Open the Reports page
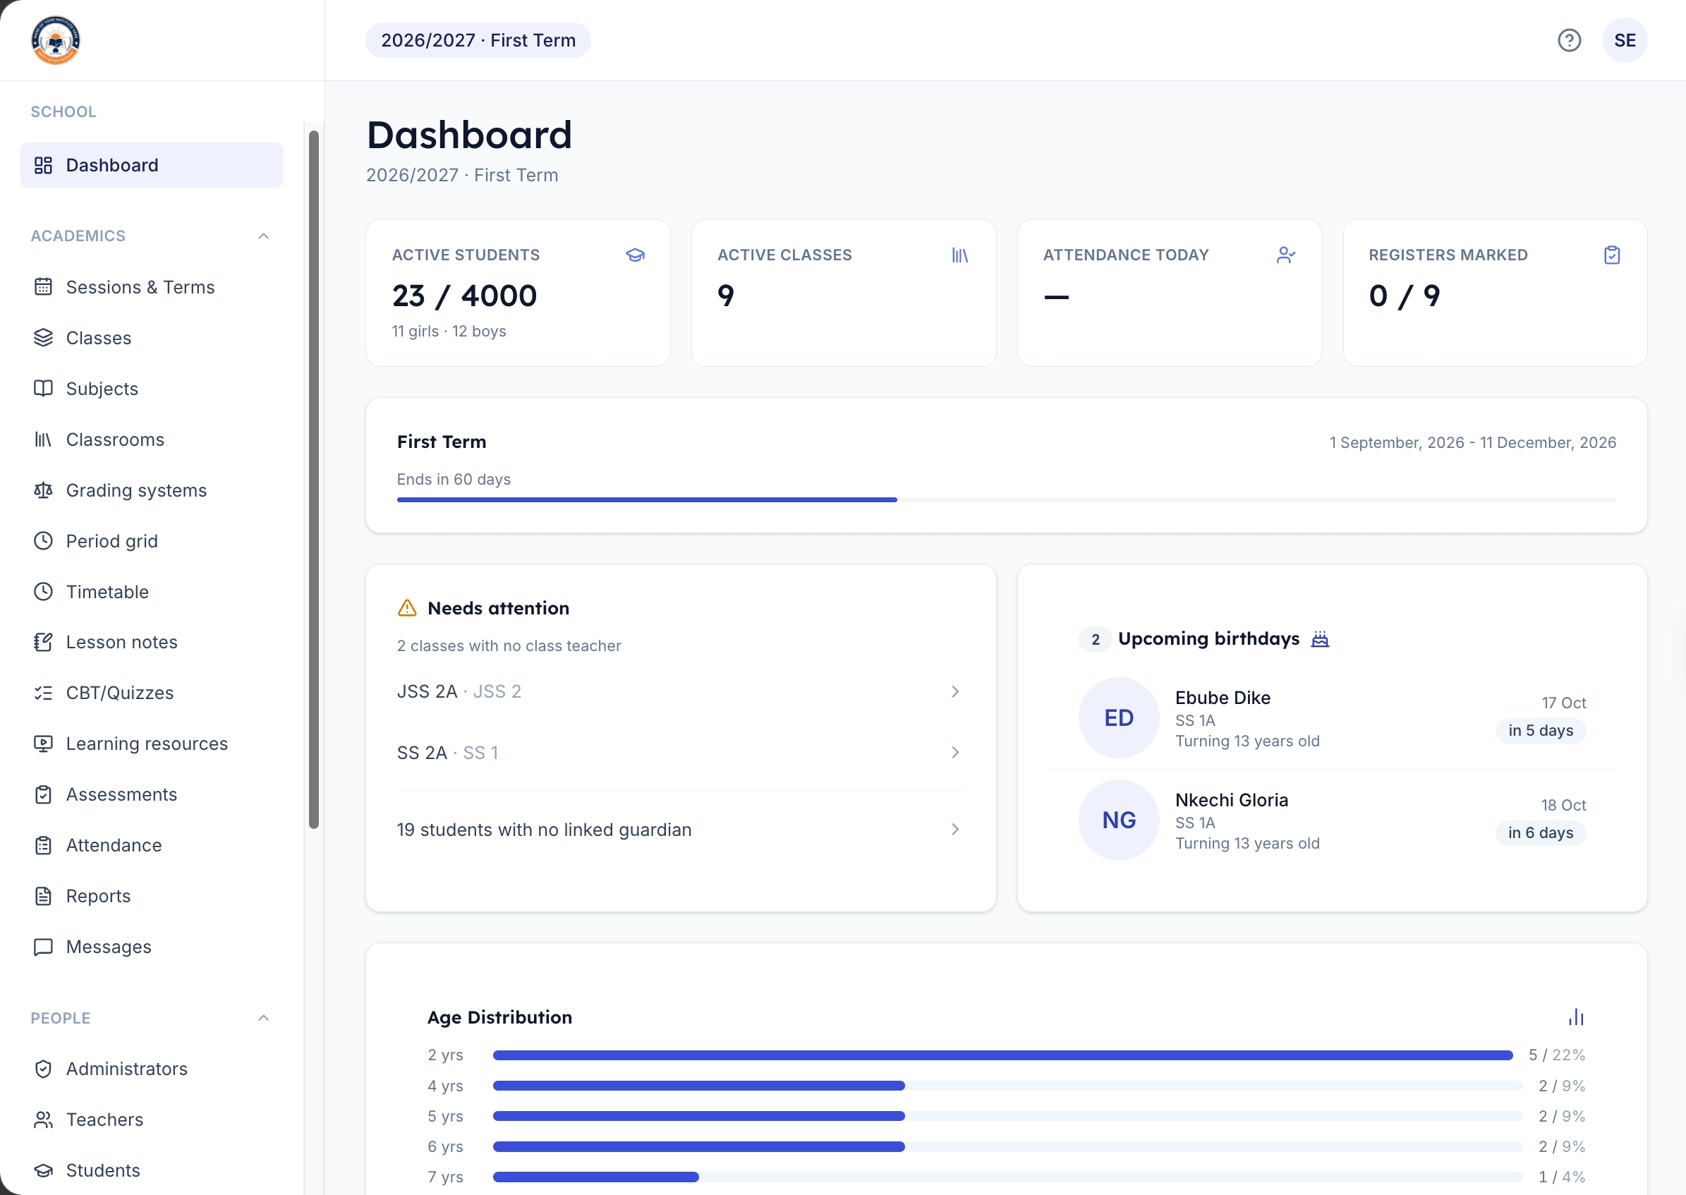Screen dimensions: 1686x1195 (x=152, y=896)
